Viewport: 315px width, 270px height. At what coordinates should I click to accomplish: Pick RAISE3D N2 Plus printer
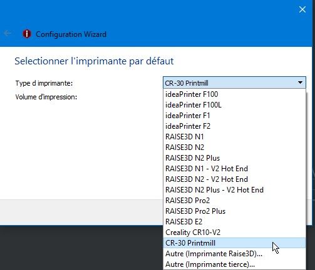coord(234,158)
